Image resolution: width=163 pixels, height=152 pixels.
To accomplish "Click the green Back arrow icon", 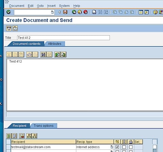I will coord(74,12).
